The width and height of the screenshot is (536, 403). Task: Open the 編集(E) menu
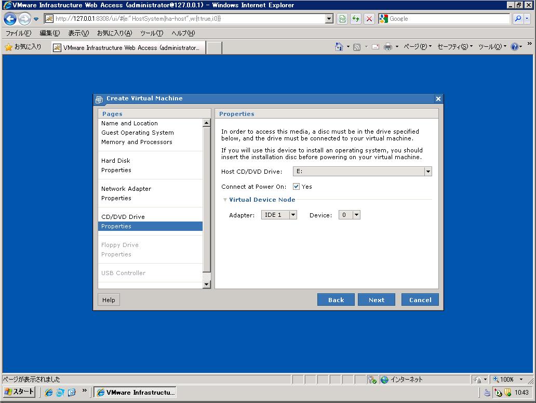tap(49, 33)
